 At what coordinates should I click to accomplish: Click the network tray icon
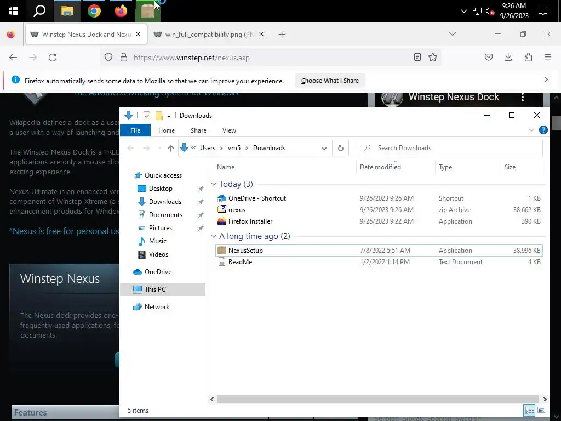click(x=477, y=12)
